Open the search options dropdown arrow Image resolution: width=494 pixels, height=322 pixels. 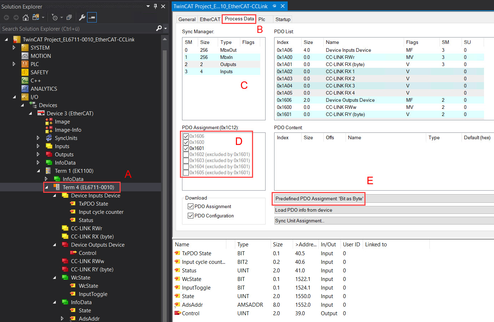coord(165,28)
